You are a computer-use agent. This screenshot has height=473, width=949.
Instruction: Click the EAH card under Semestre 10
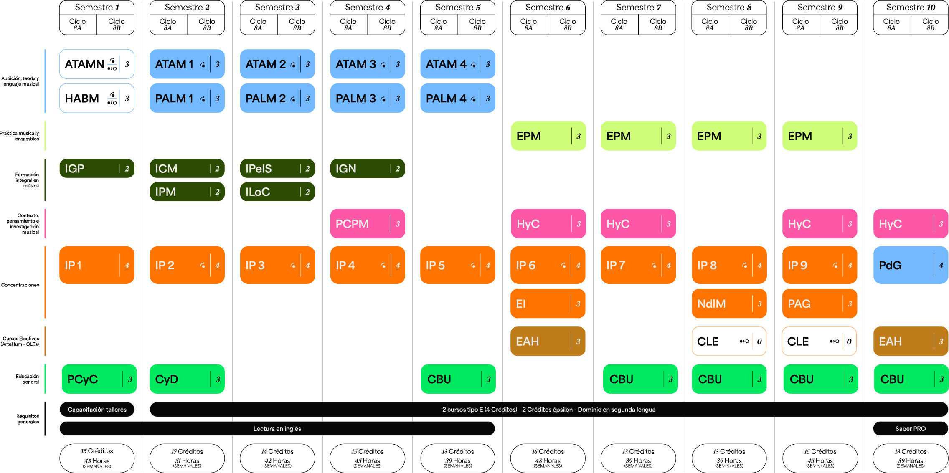click(911, 341)
